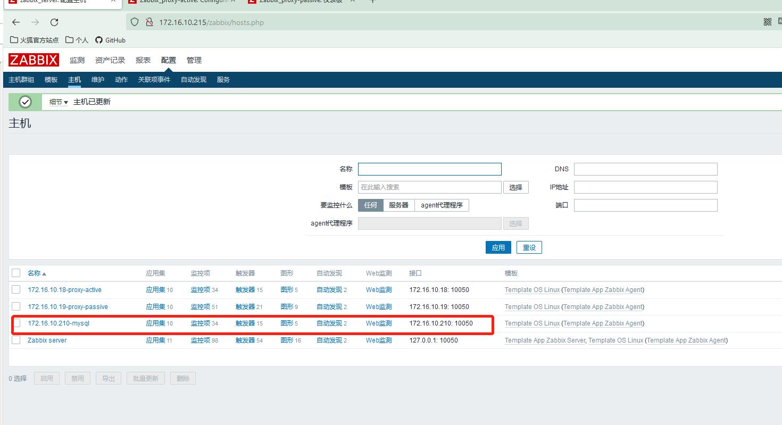782x425 pixels.
Task: Close the zabbix_server tab
Action: [113, 1]
